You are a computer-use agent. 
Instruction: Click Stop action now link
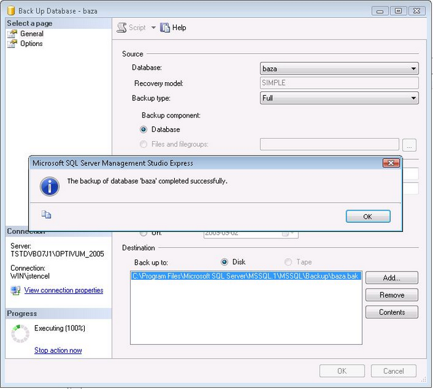[x=58, y=350]
